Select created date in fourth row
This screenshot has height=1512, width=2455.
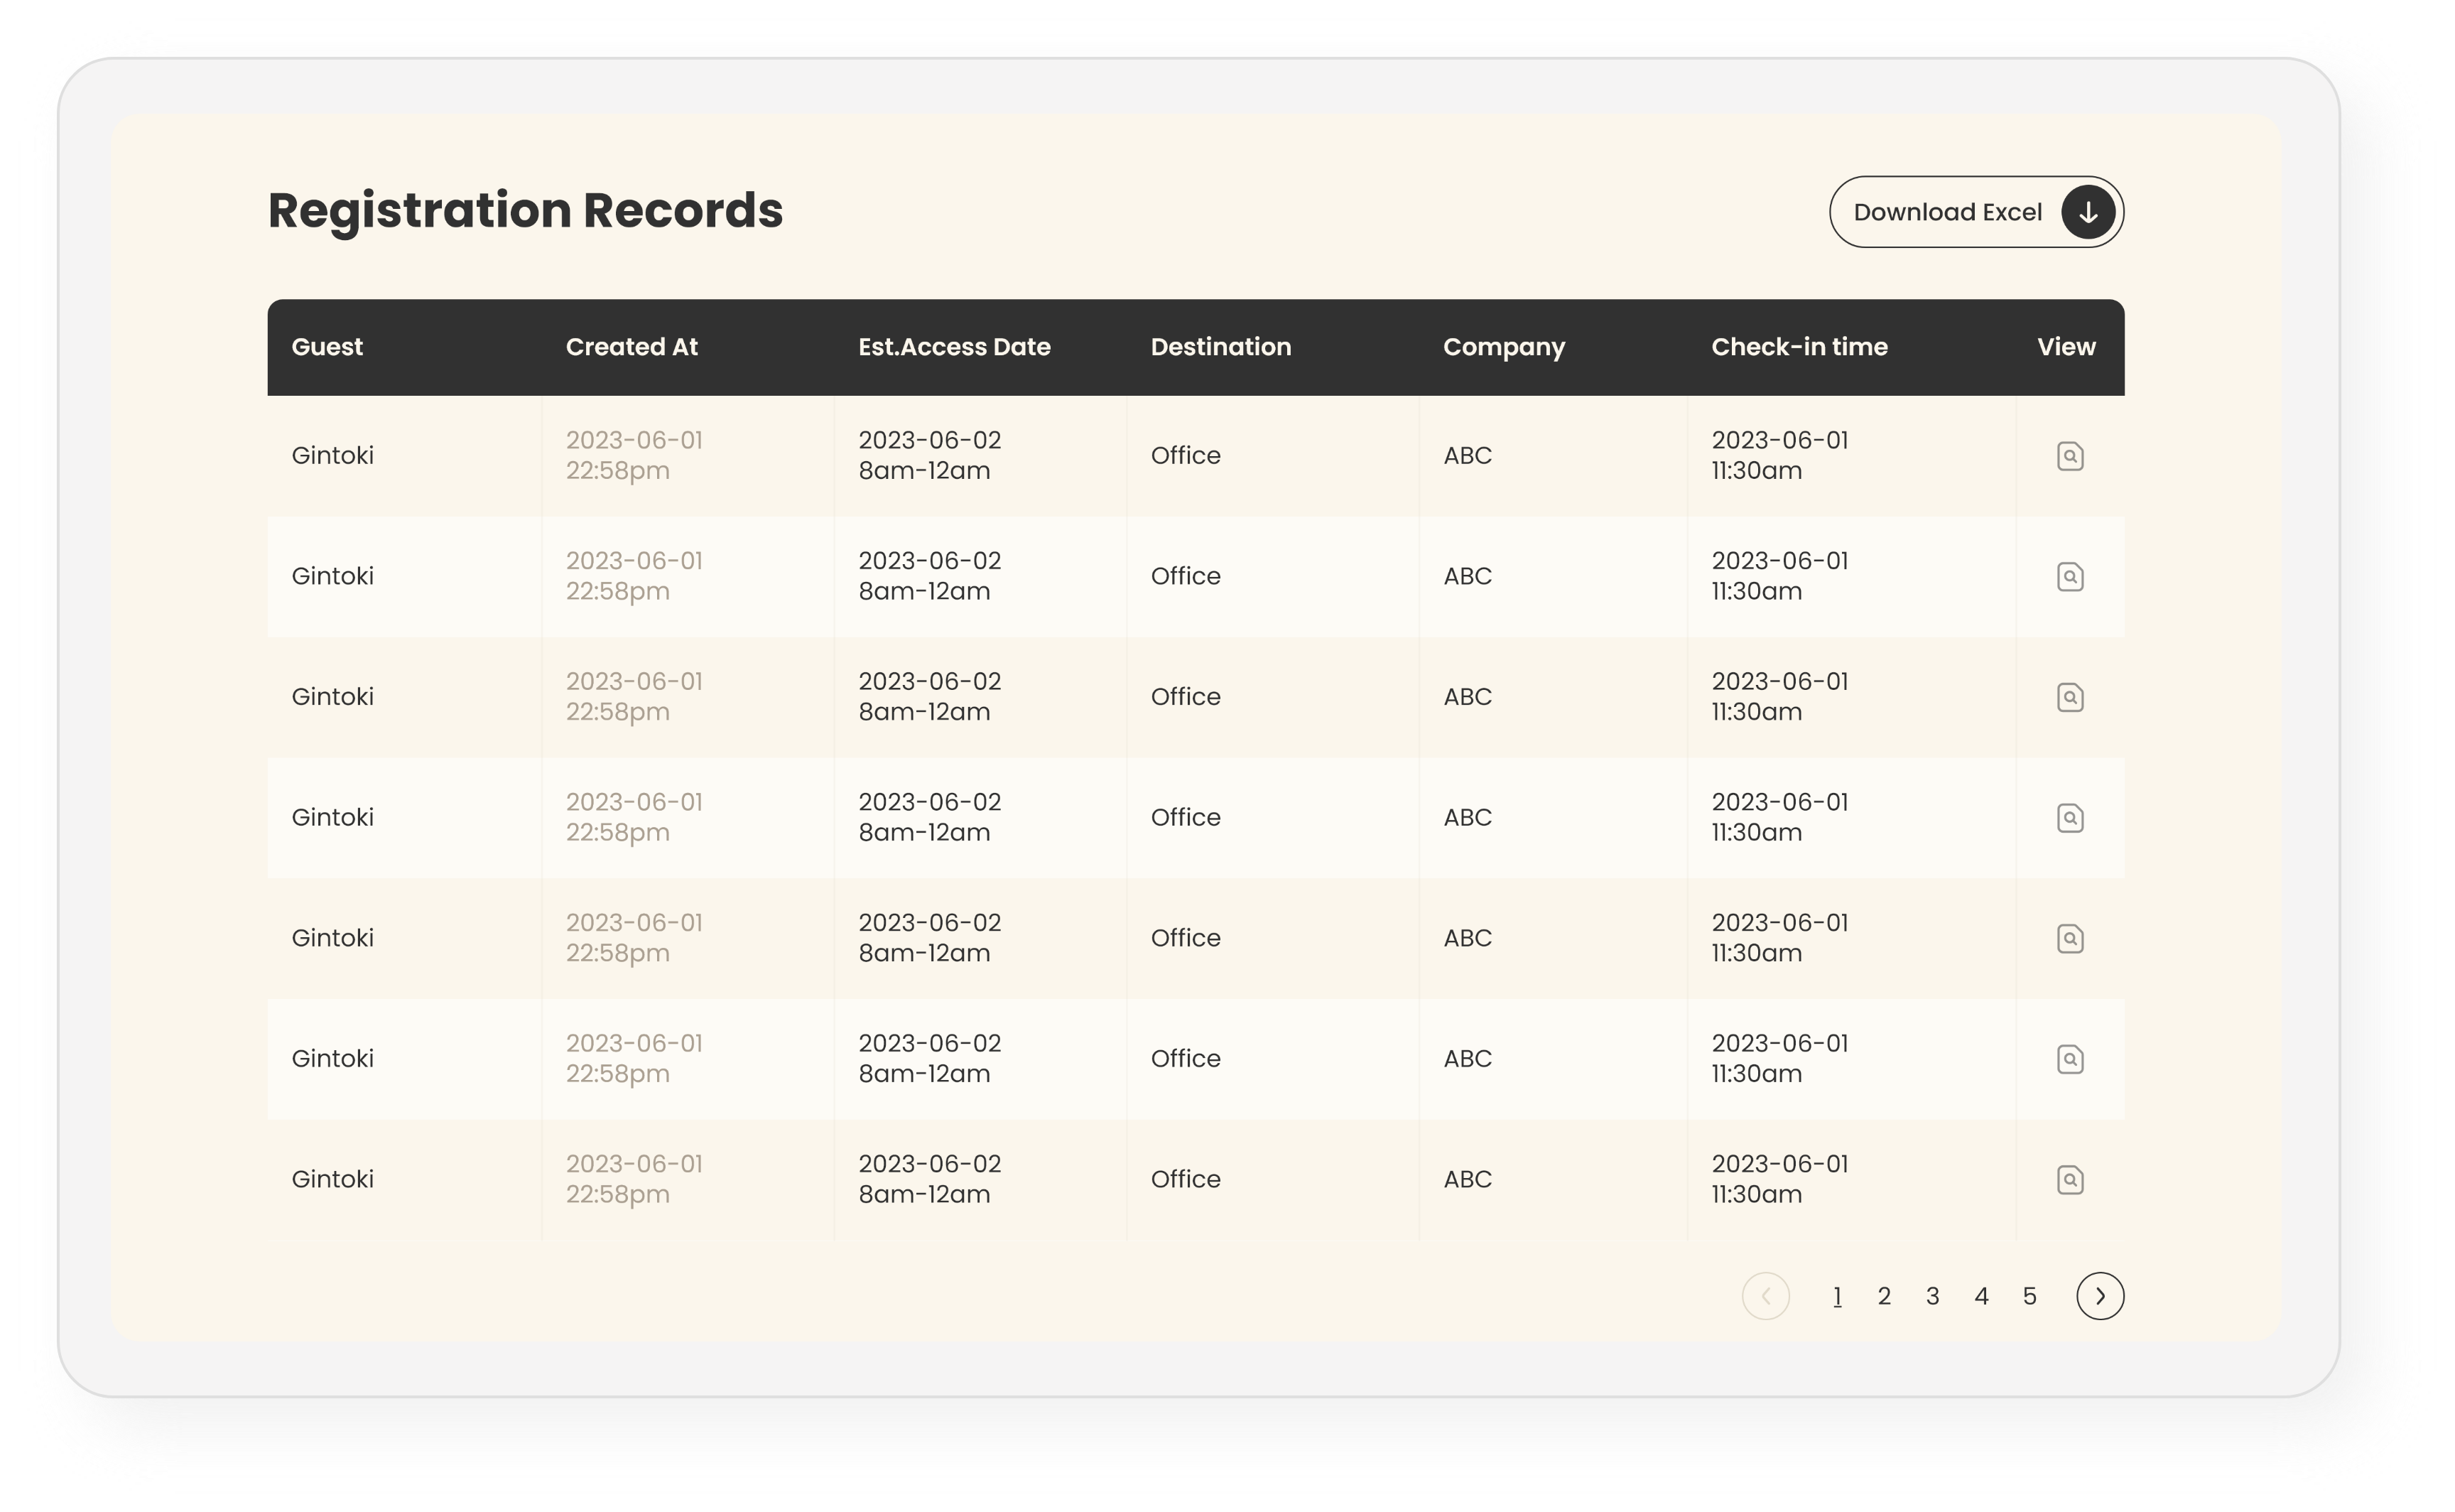click(635, 817)
